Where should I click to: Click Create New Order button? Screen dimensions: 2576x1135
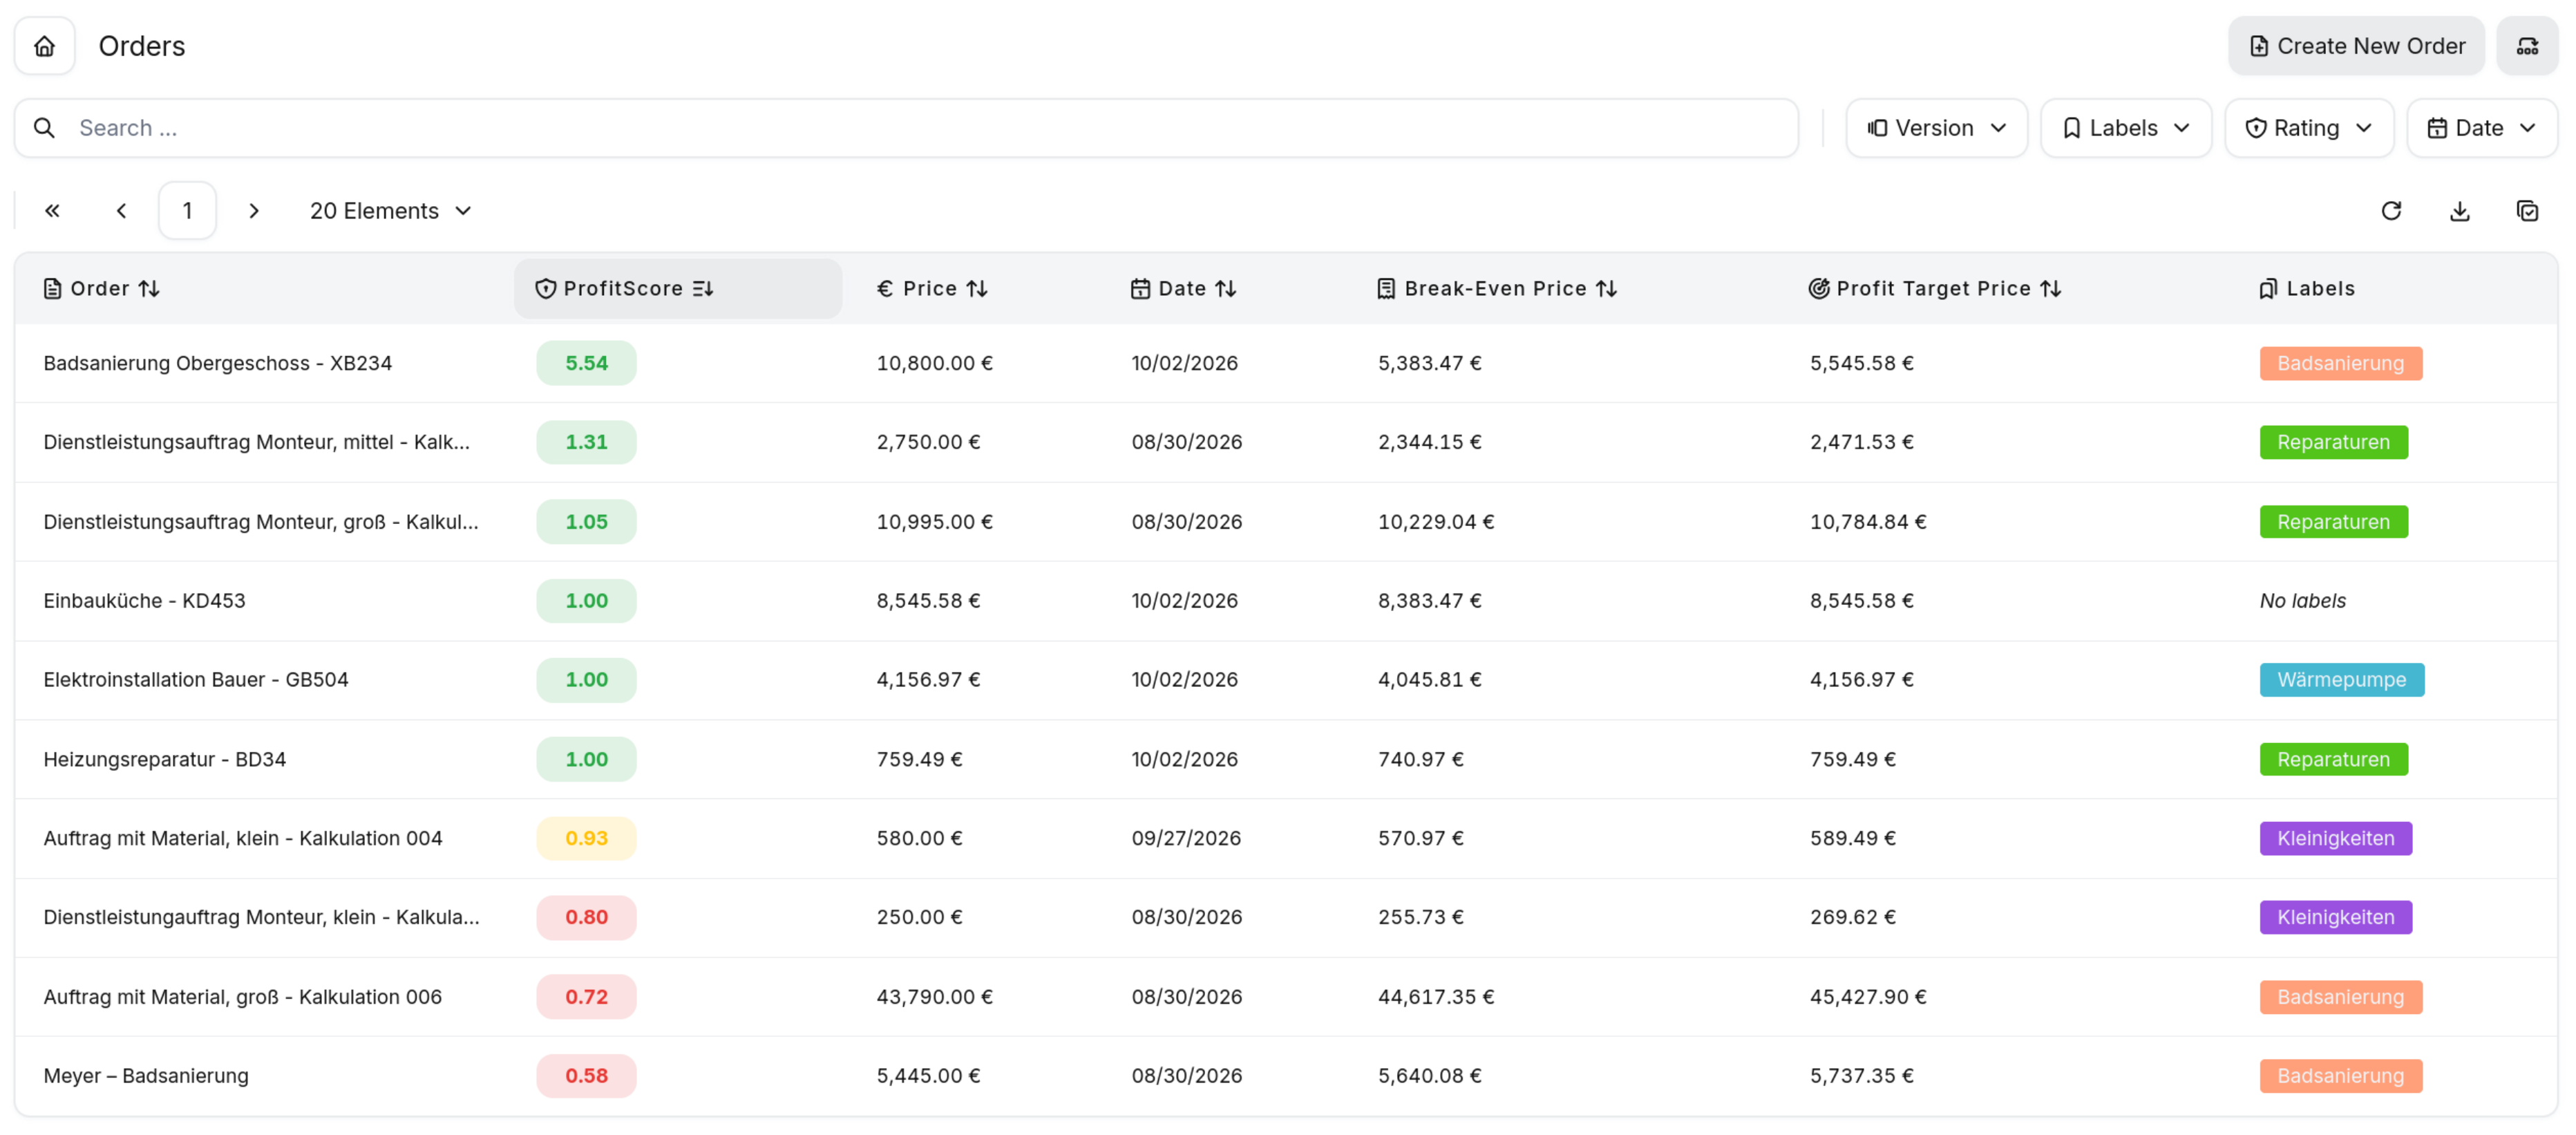pyautogui.click(x=2356, y=46)
